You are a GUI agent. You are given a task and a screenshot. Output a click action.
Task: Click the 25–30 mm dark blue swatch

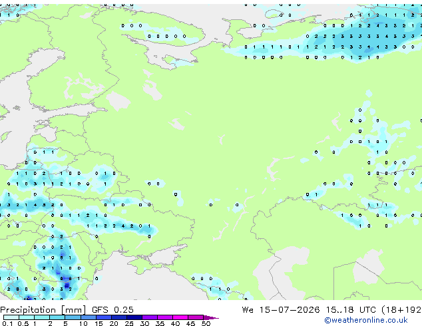pos(134,317)
